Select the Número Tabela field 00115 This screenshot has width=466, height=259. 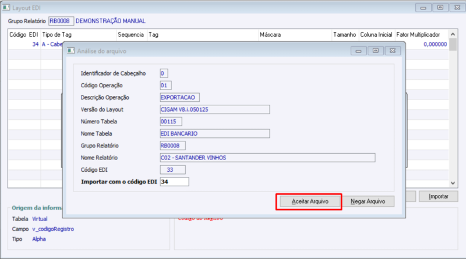pyautogui.click(x=171, y=122)
